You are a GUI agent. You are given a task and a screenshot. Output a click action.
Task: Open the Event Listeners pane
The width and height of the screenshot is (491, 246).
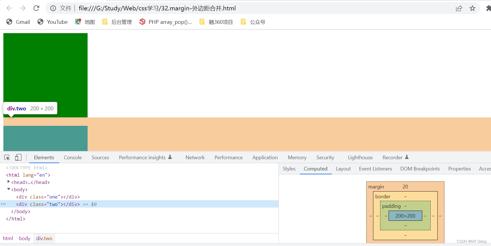coord(375,169)
